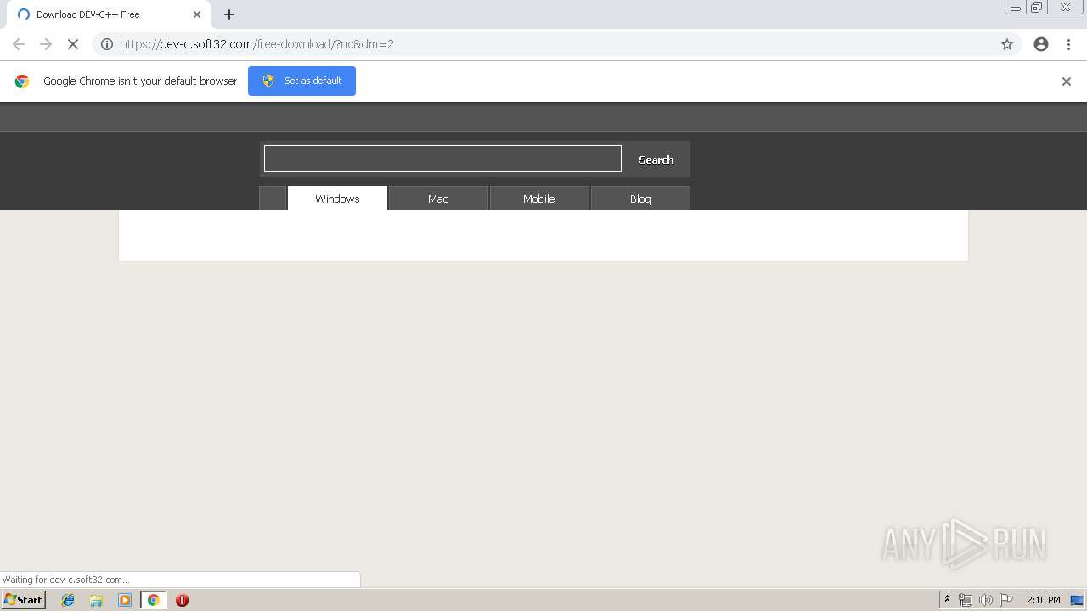
Task: Select the Mac tab
Action: point(438,199)
